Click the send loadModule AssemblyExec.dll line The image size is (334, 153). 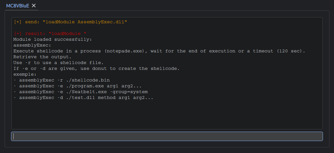[x=70, y=22]
